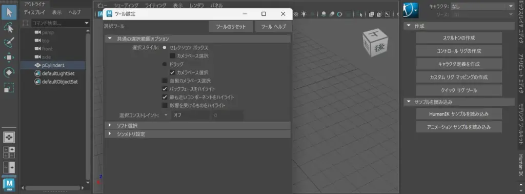Enable カメラベース選択 under セレクション ボックス
The width and height of the screenshot is (525, 194).
172,56
